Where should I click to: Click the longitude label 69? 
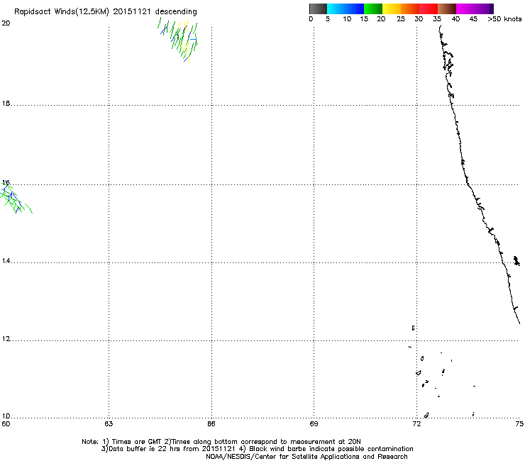click(314, 424)
